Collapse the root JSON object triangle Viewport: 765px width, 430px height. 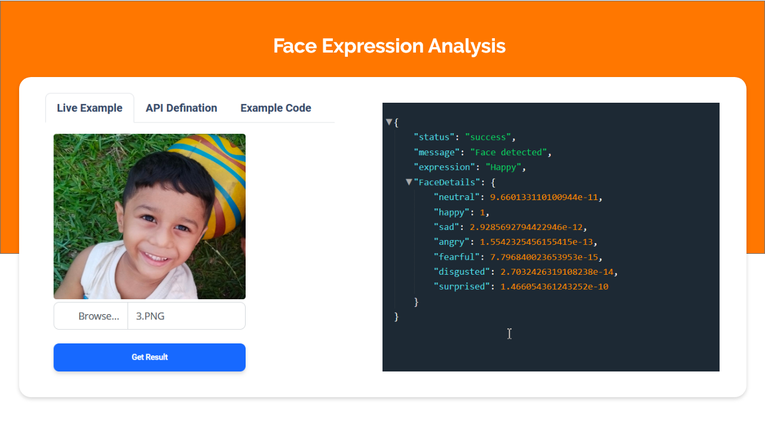coord(389,122)
